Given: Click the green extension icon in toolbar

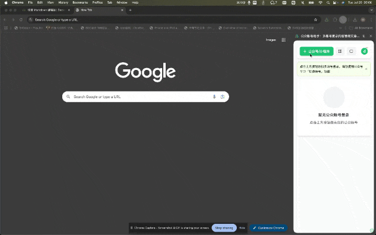Looking at the screenshot, I should coord(327,19).
